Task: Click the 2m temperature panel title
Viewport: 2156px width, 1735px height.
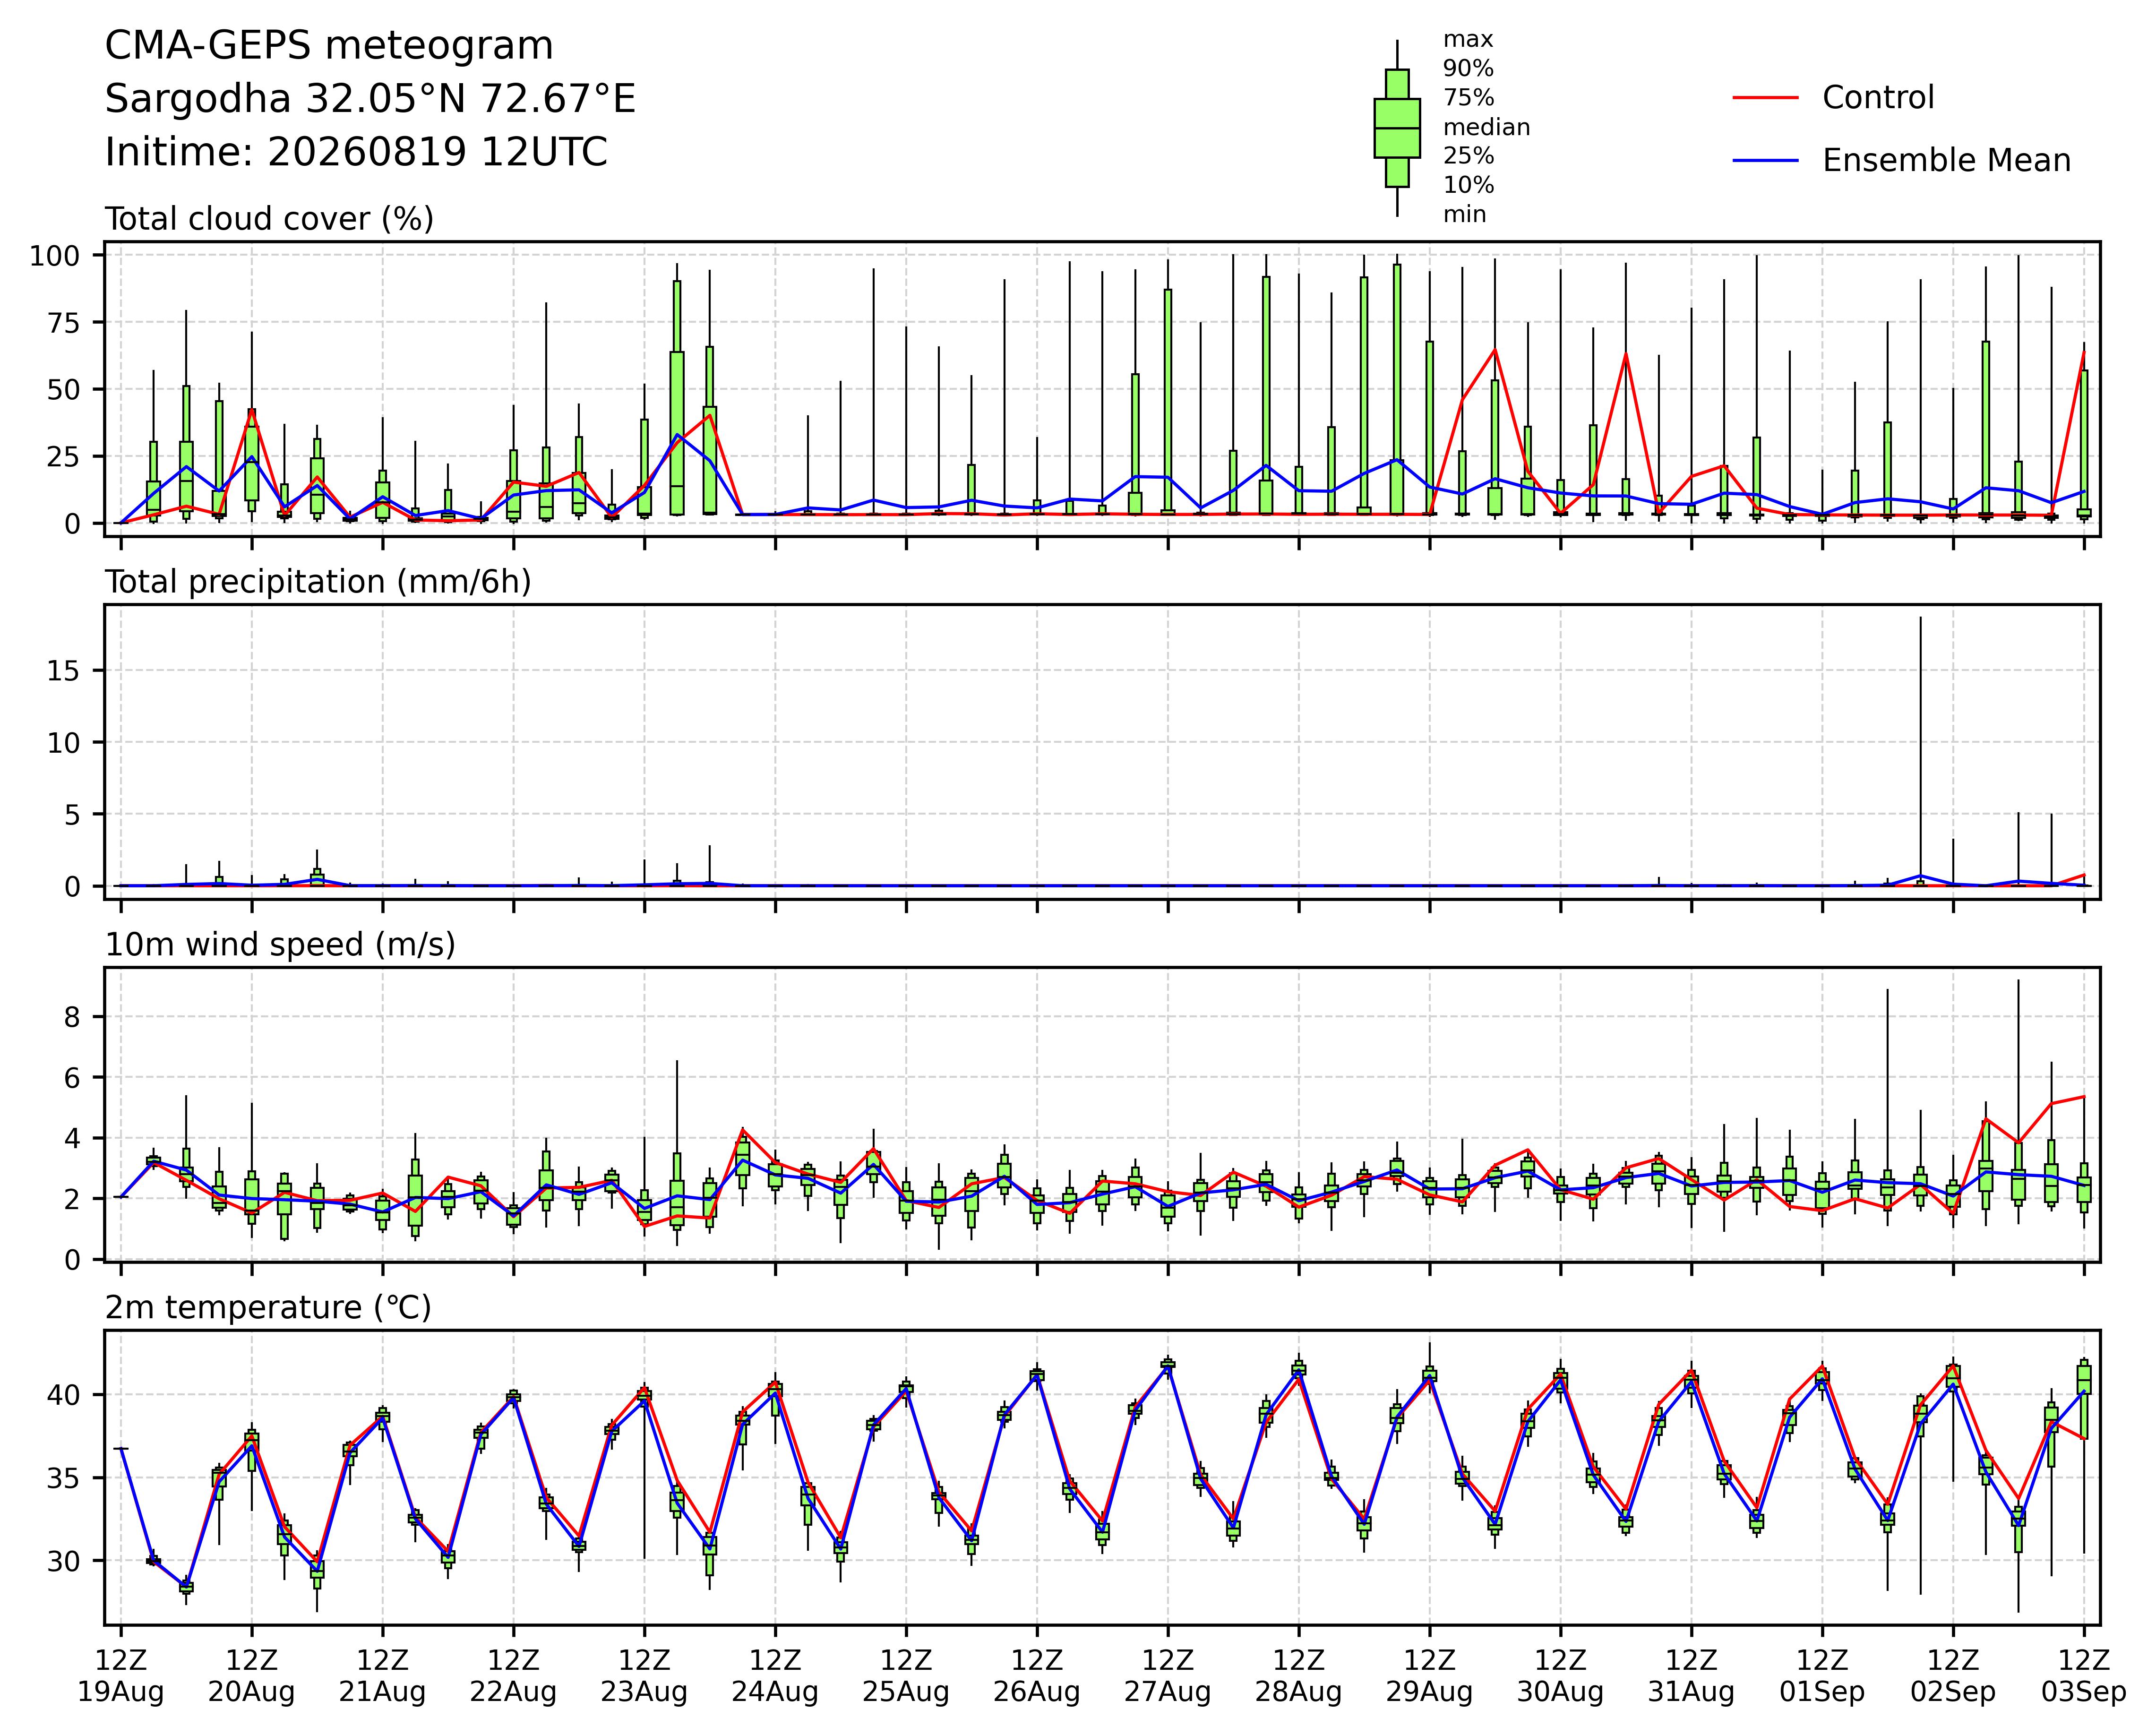Action: (x=268, y=1307)
